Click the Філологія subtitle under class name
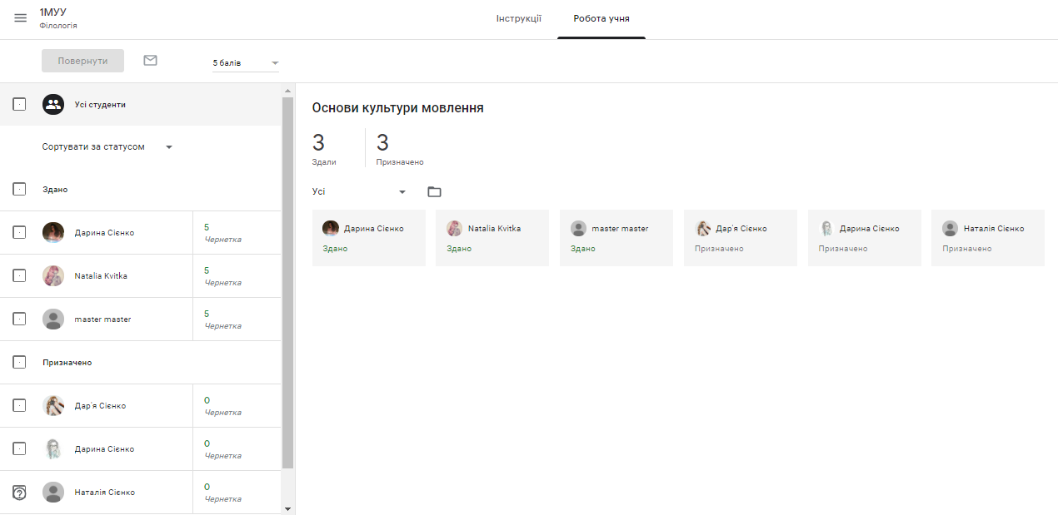Viewport: 1058px width, 515px height. pos(58,26)
